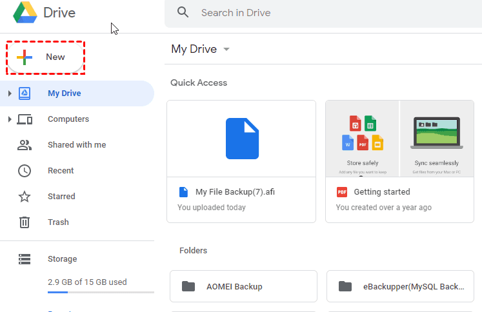This screenshot has width=482, height=312.
Task: Click the Computers devices icon
Action: tap(25, 119)
